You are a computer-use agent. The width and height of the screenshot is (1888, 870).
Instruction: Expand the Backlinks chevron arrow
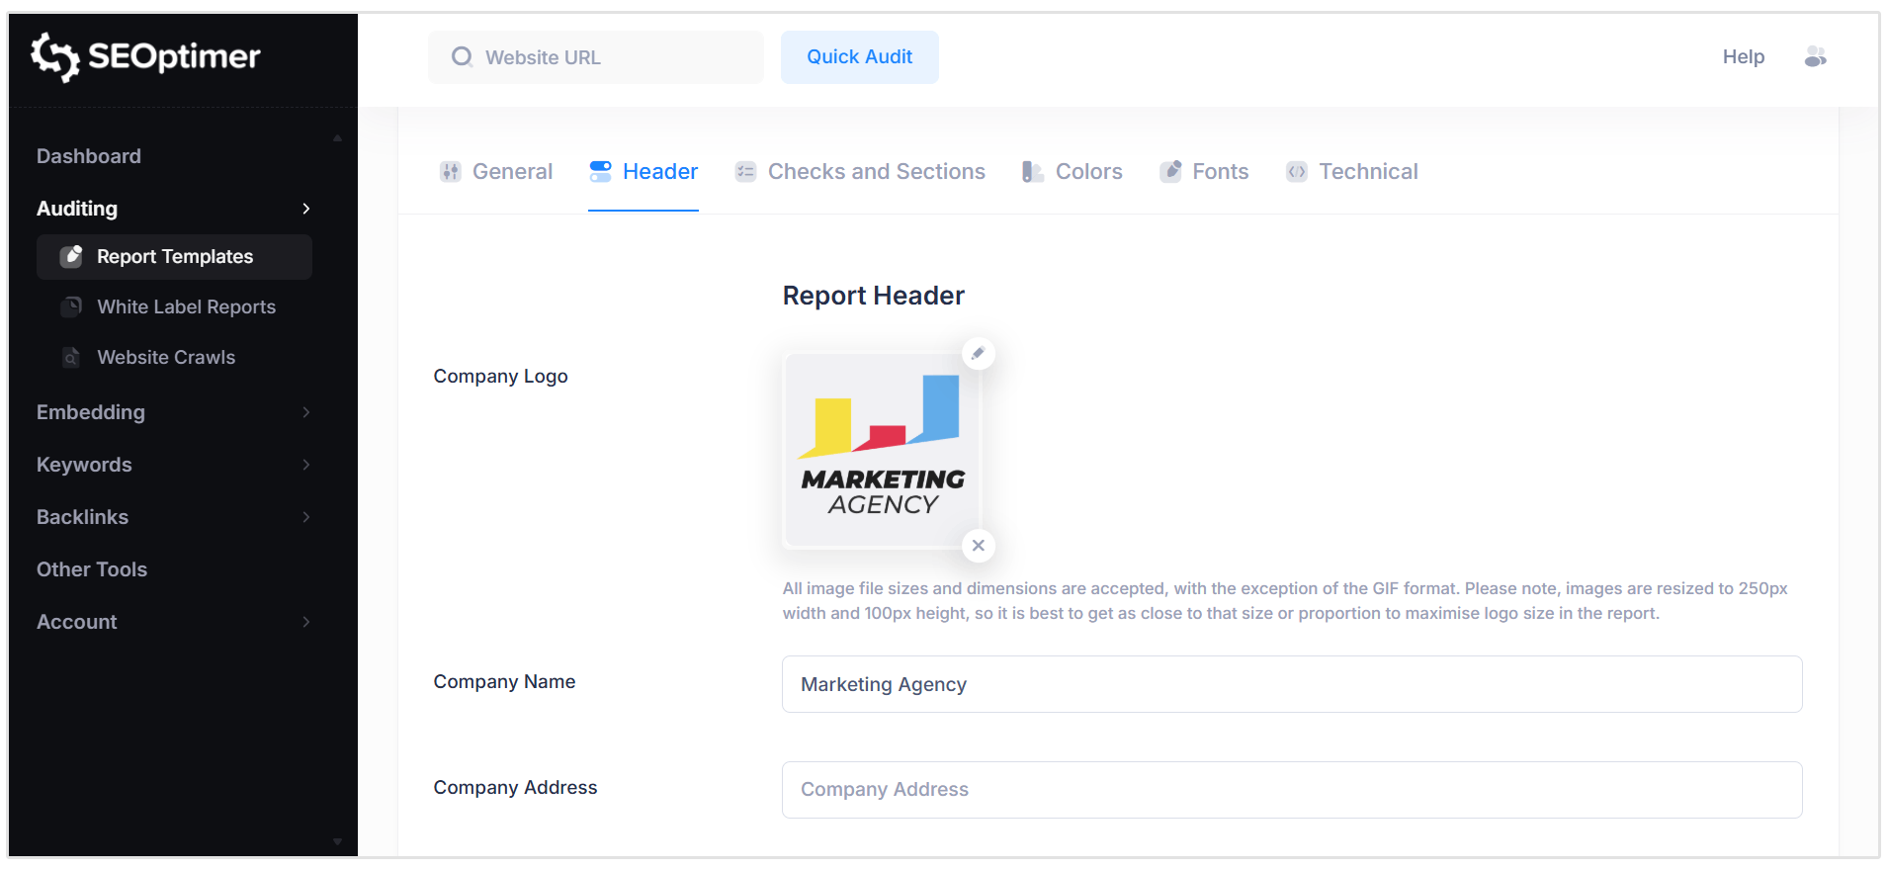[306, 517]
